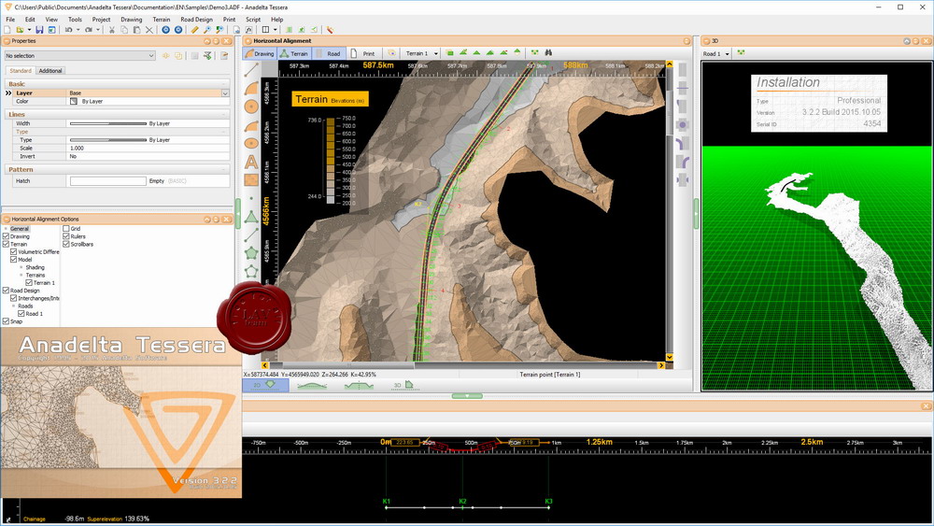Screen dimensions: 934x526
Task: Open the Tools menu
Action: 75,19
